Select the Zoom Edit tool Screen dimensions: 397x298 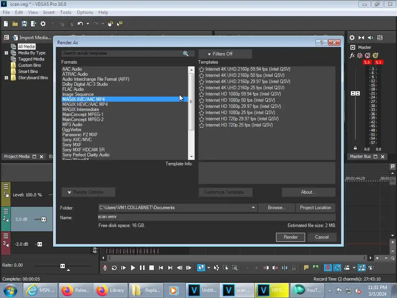(x=235, y=268)
